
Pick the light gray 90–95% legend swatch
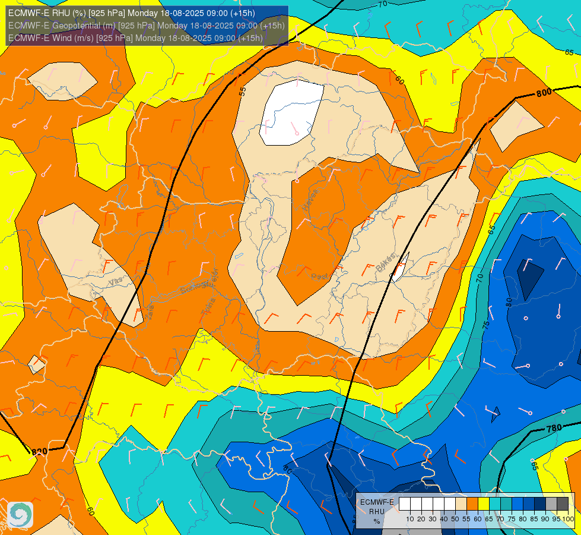[551, 503]
